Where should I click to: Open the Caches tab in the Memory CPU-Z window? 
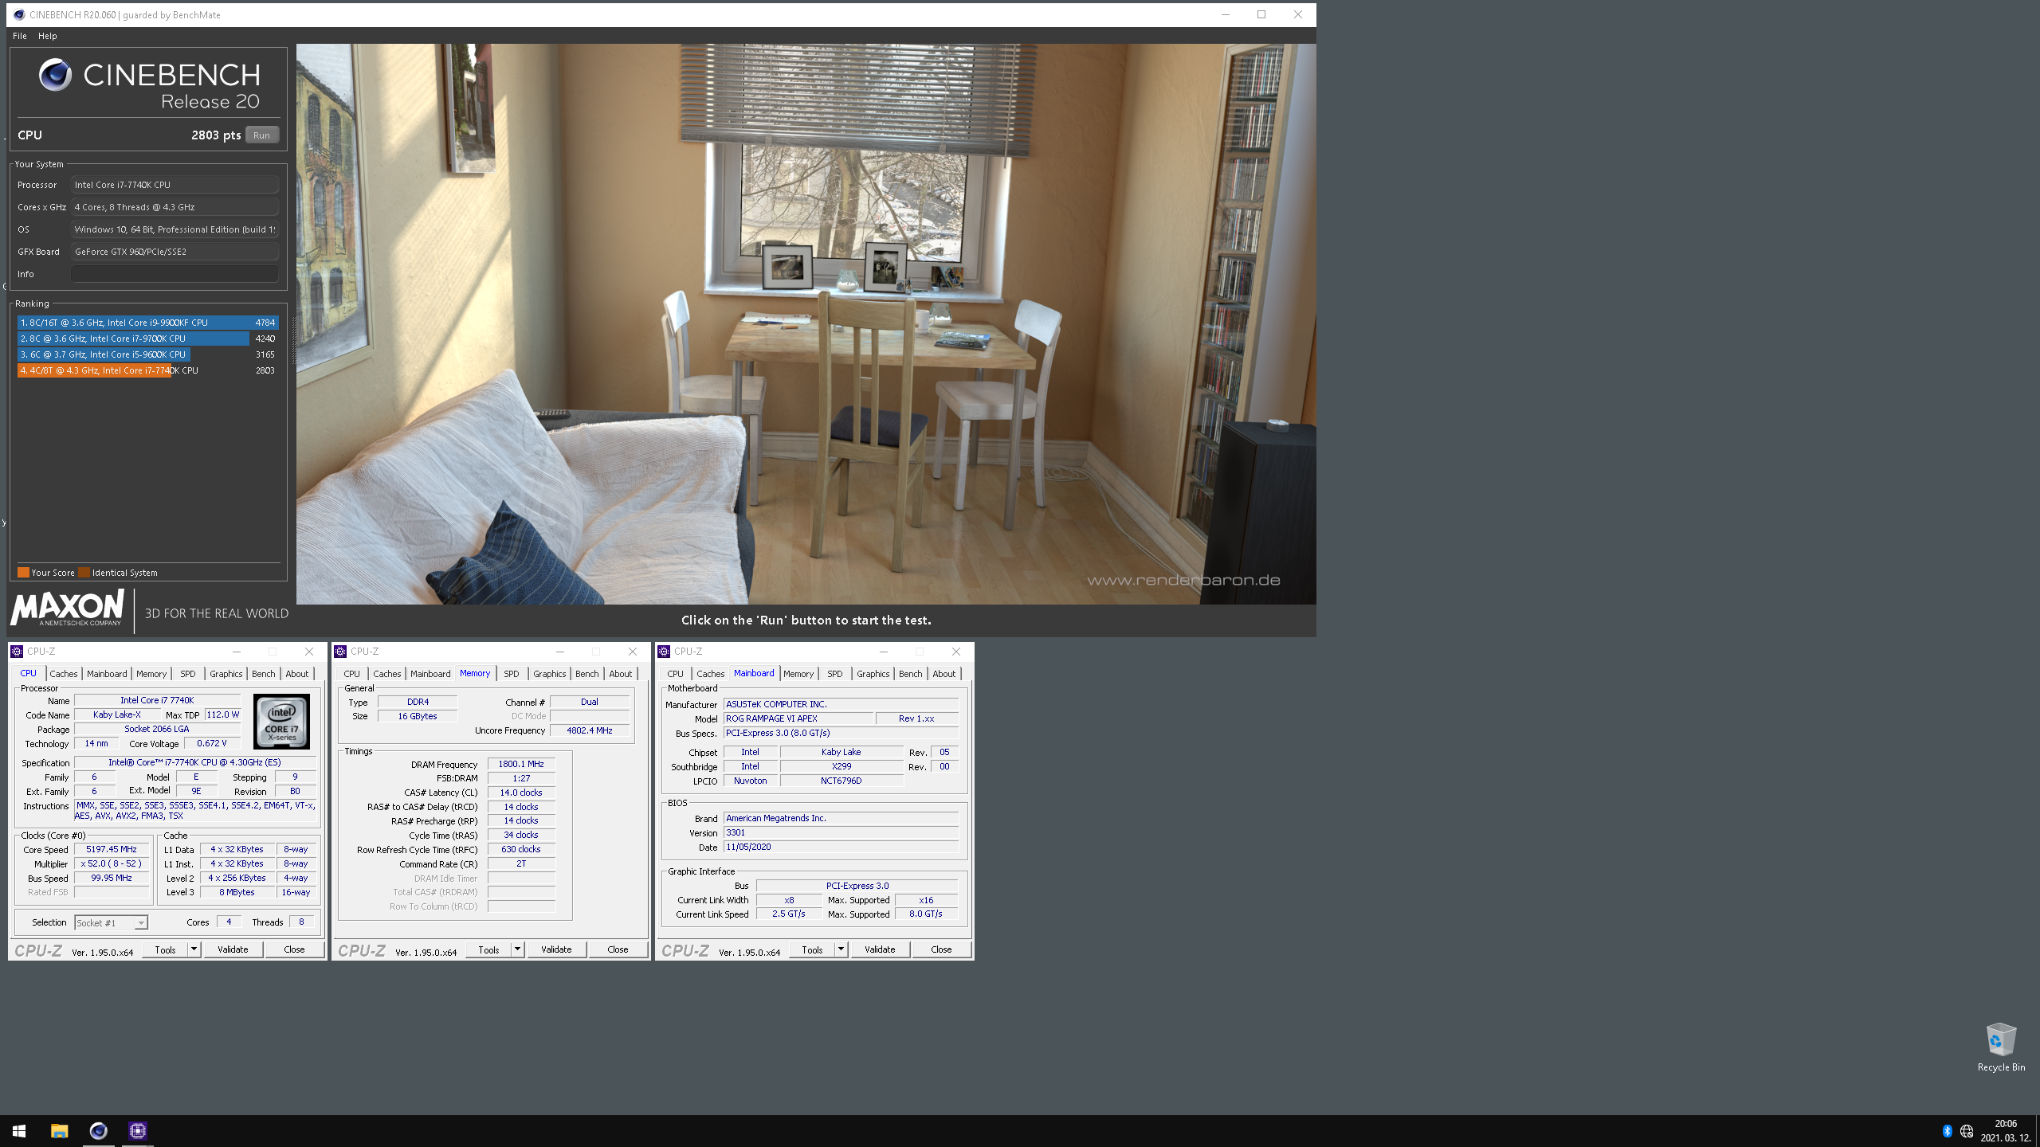(x=387, y=674)
